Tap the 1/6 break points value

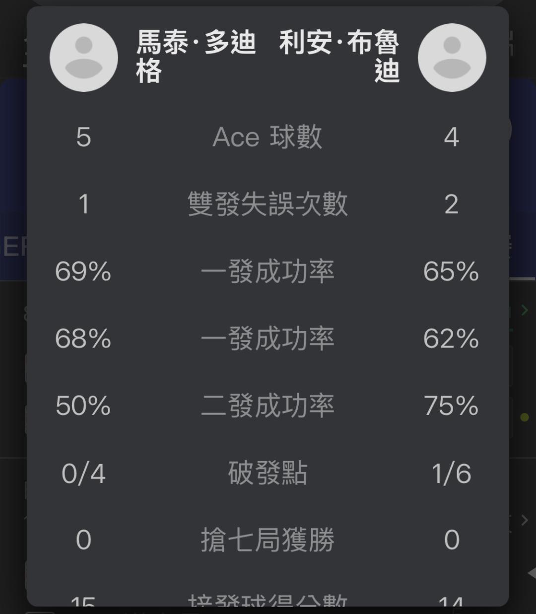pyautogui.click(x=451, y=474)
